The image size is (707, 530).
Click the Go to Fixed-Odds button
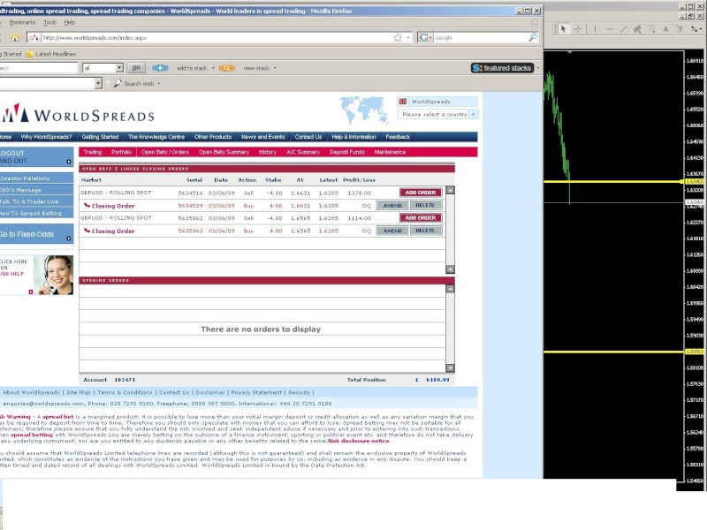[36, 234]
